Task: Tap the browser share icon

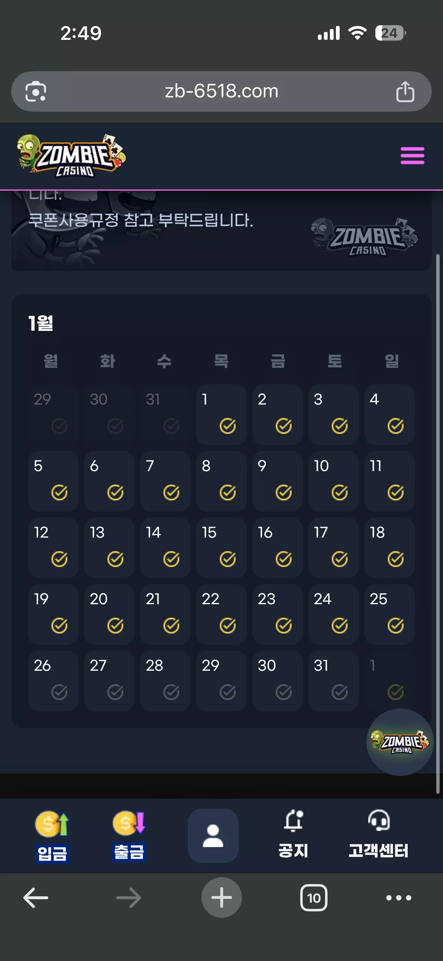Action: tap(405, 91)
